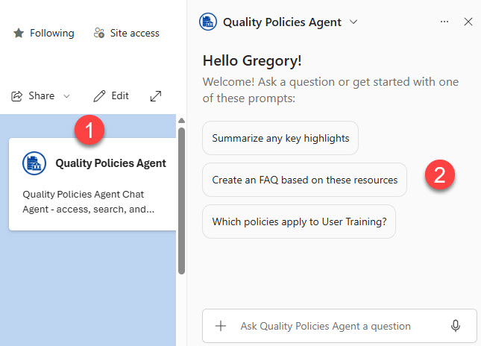Click the Site access people icon
This screenshot has height=346, width=481.
coord(99,33)
